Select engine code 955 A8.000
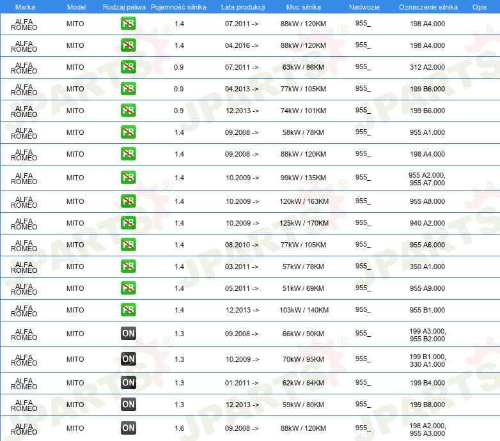The image size is (500, 441). pyautogui.click(x=427, y=201)
